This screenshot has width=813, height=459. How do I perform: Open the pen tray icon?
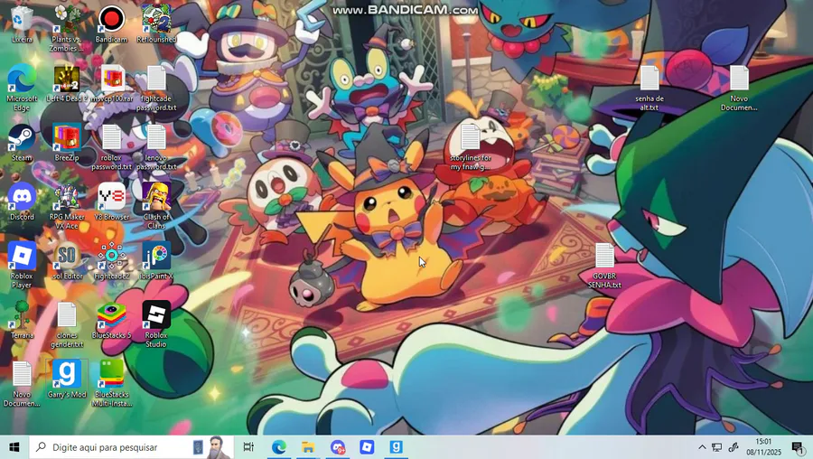734,447
